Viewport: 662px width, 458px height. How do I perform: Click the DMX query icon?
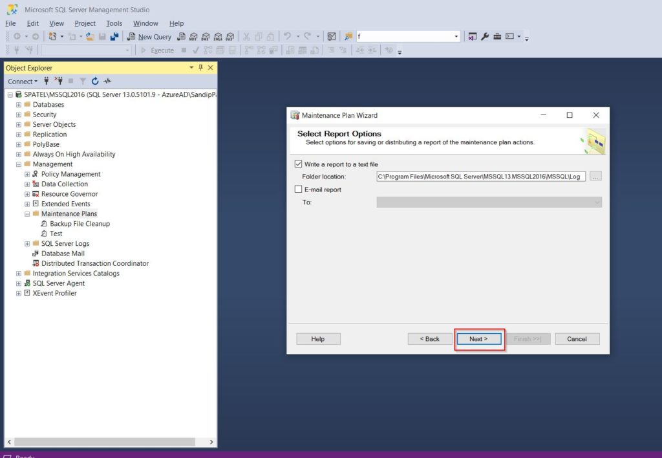[x=206, y=37]
